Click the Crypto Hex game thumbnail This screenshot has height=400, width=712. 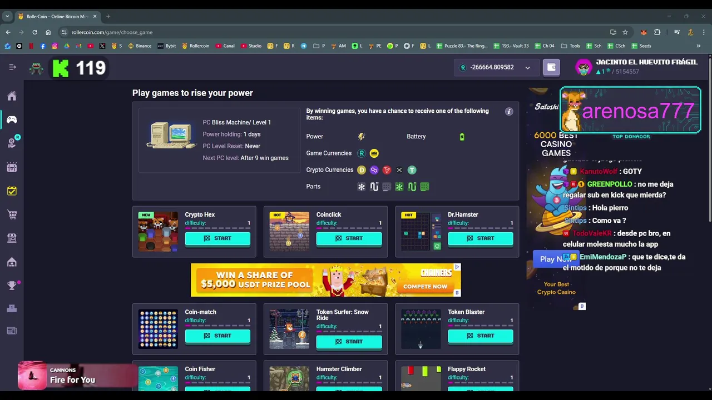(x=159, y=232)
